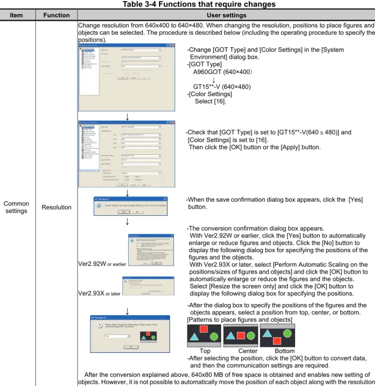Click horizontal scrollbar under lower dialog tree
The width and height of the screenshot is (375, 386).
tap(89, 170)
